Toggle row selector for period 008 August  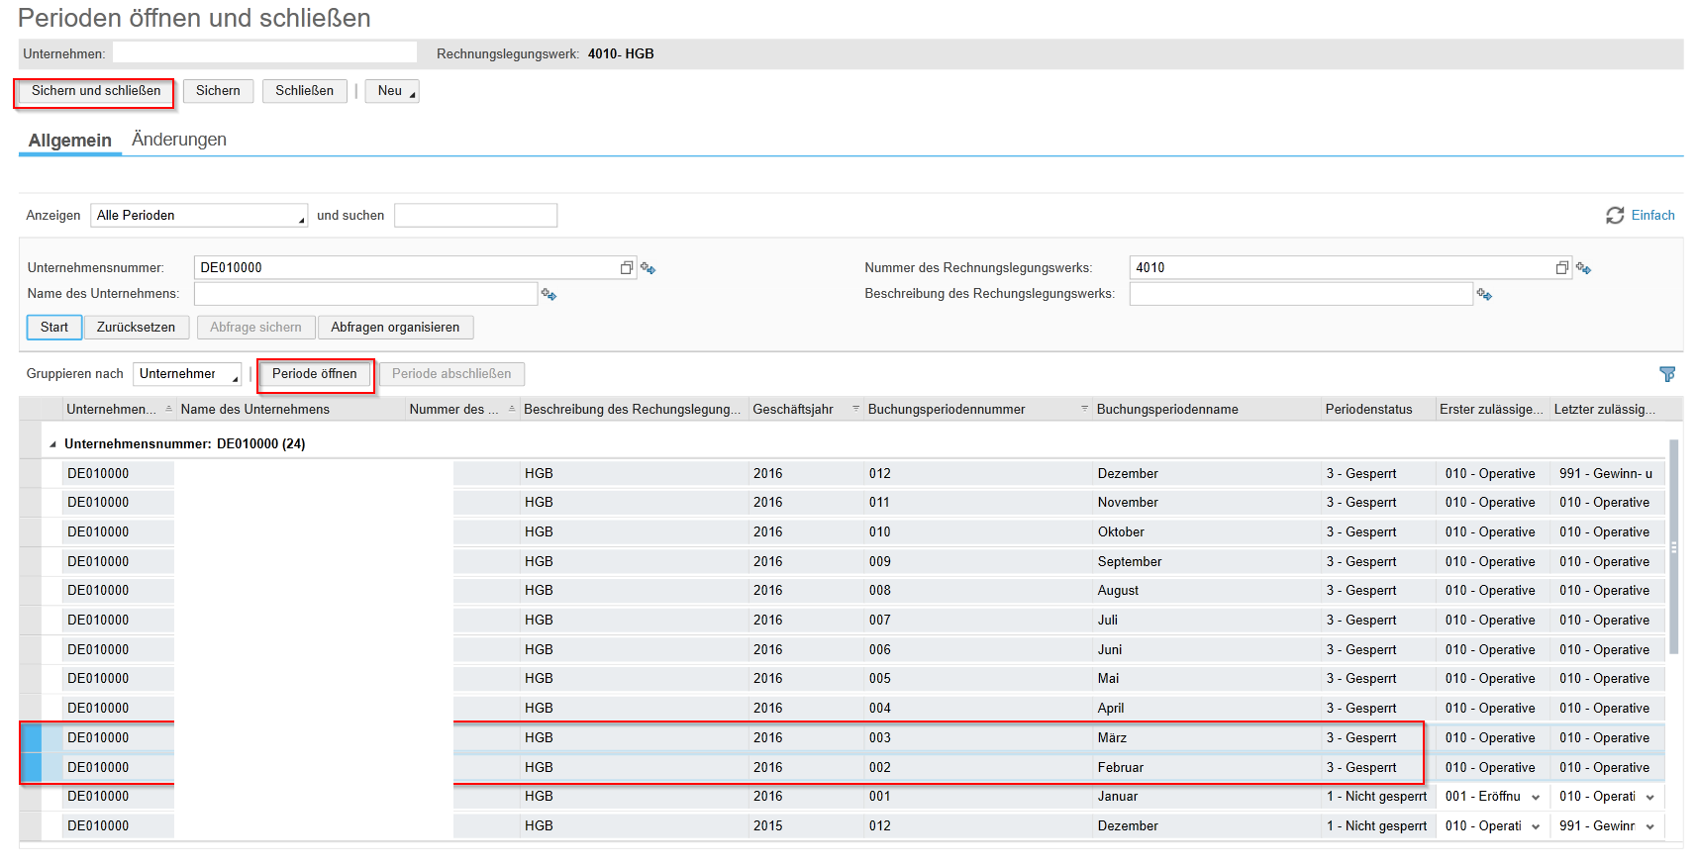click(31, 590)
